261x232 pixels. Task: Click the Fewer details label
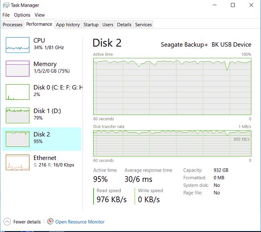coord(27,222)
